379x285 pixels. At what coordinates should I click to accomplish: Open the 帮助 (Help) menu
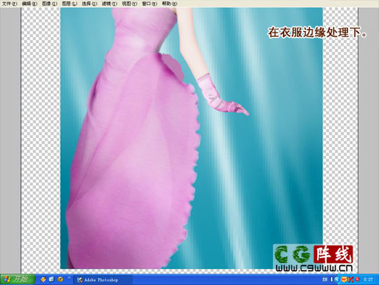[x=170, y=3]
